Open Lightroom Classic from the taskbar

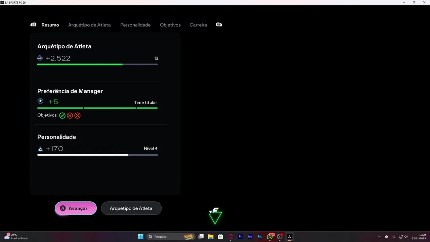point(260,237)
